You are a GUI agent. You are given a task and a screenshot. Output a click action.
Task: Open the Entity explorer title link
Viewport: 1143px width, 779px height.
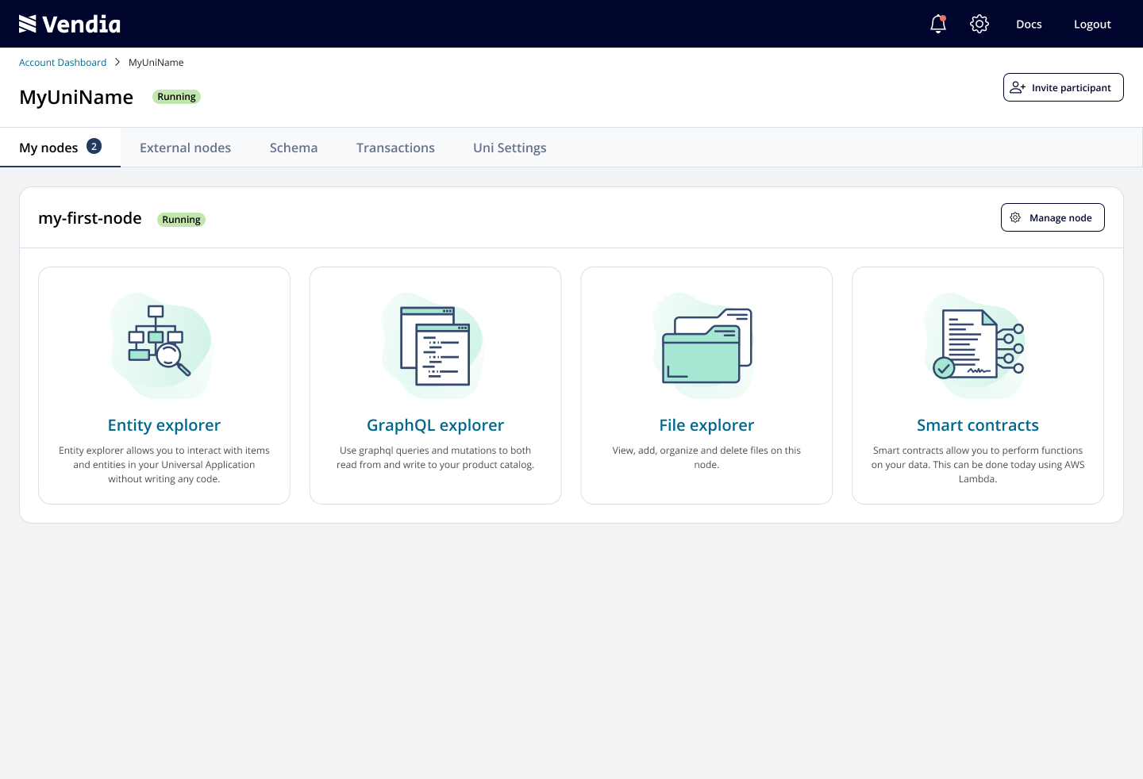(164, 425)
